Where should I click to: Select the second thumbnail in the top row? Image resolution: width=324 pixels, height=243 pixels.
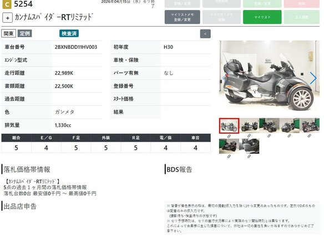click(x=249, y=125)
